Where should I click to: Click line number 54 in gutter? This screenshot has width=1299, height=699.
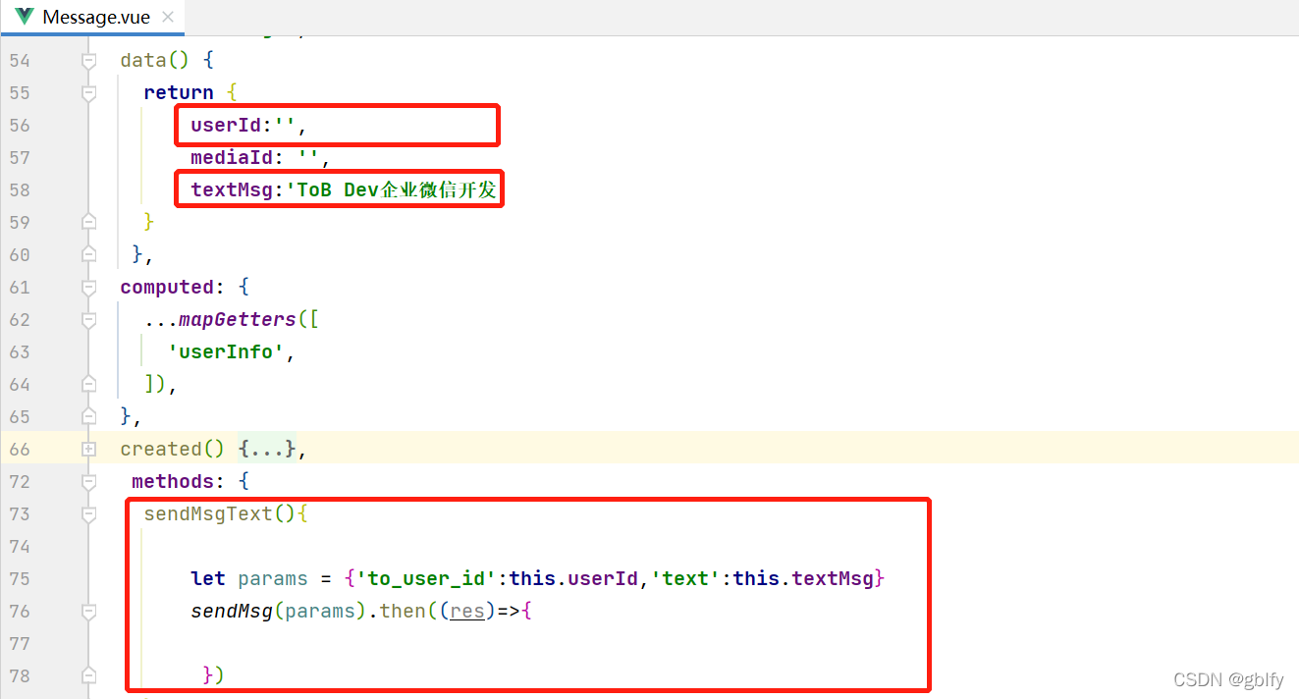tap(21, 61)
